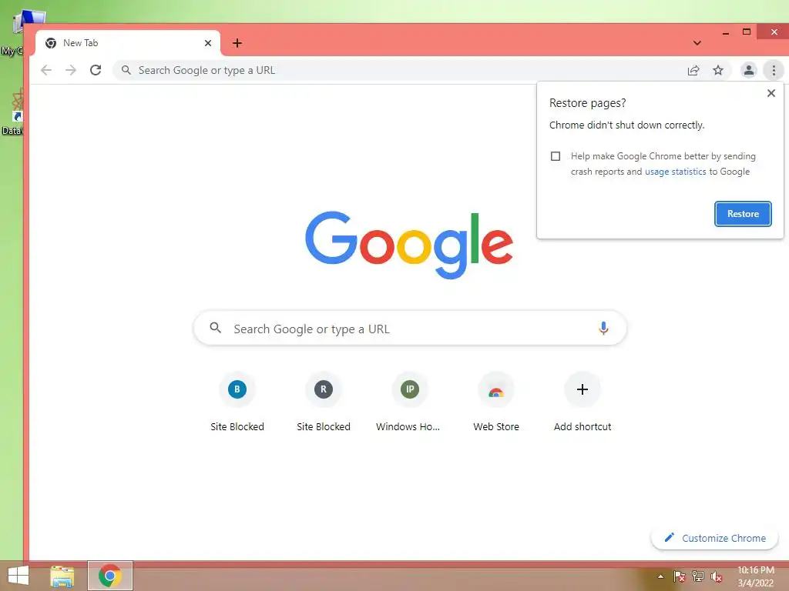
Task: Minimize the Chrome window
Action: click(x=726, y=32)
